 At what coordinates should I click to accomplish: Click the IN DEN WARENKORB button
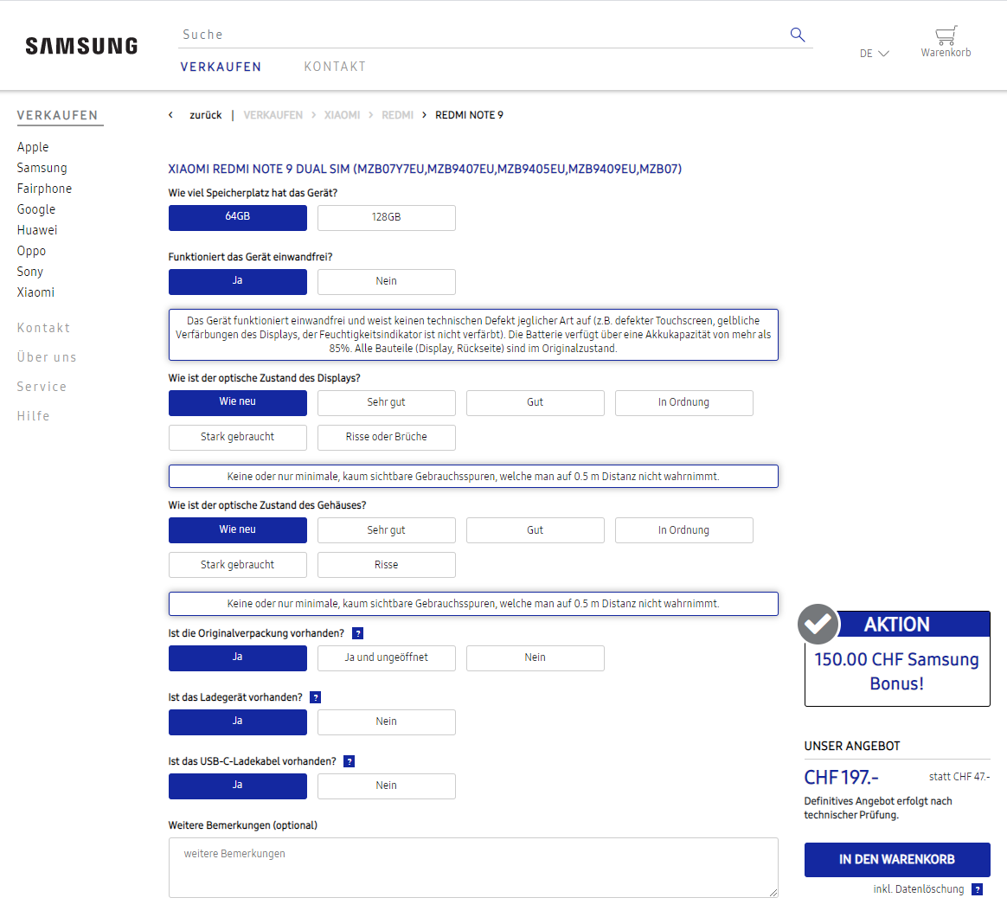pos(896,859)
